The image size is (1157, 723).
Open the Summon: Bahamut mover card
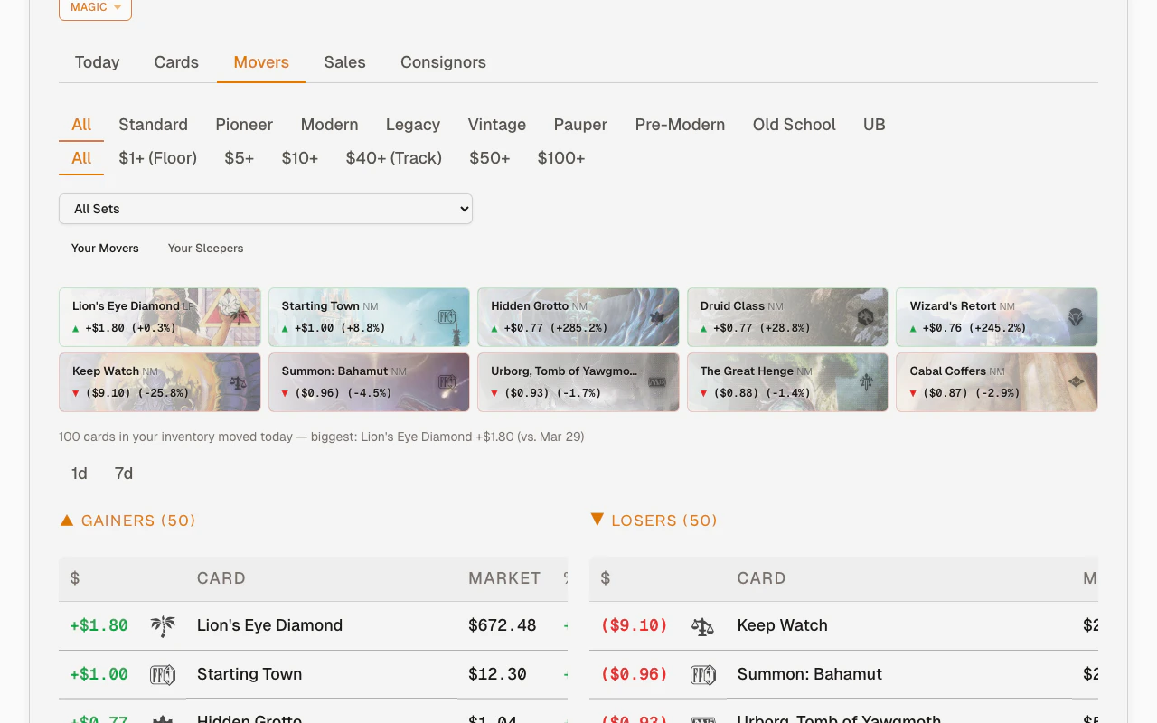point(369,382)
